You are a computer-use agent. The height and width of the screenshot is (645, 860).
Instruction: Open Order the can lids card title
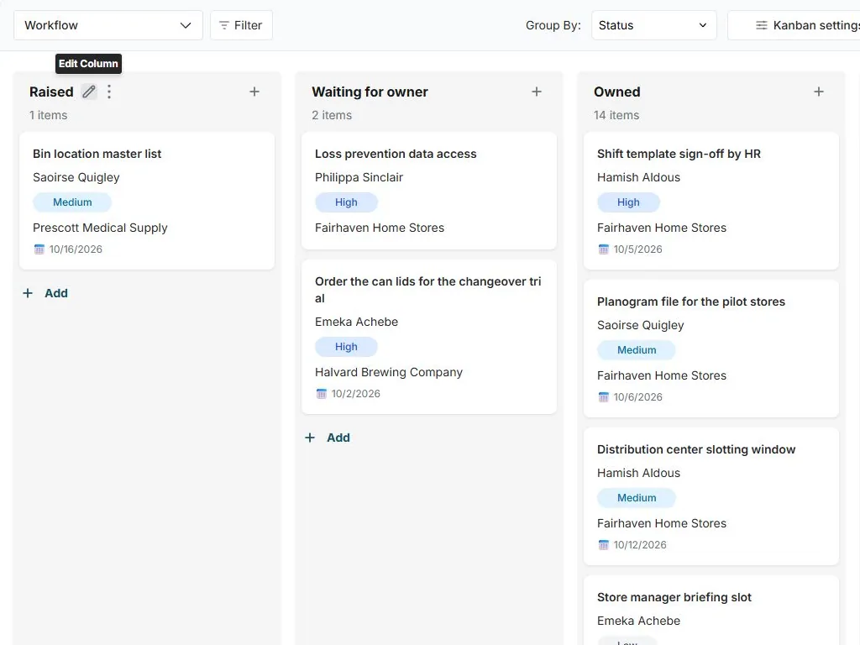pyautogui.click(x=427, y=290)
